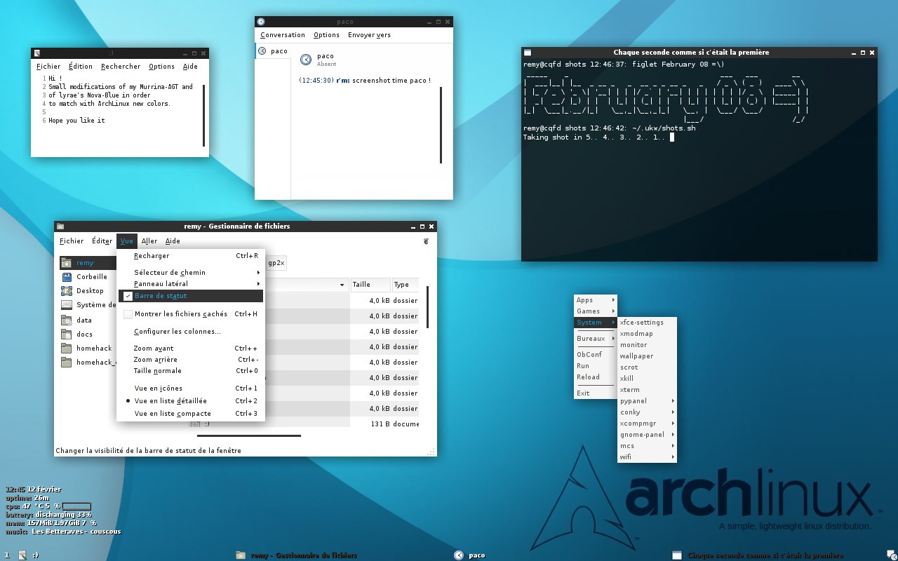Screen dimensions: 898x561
Task: Click the Système de fichiers drive icon
Action: (x=67, y=305)
